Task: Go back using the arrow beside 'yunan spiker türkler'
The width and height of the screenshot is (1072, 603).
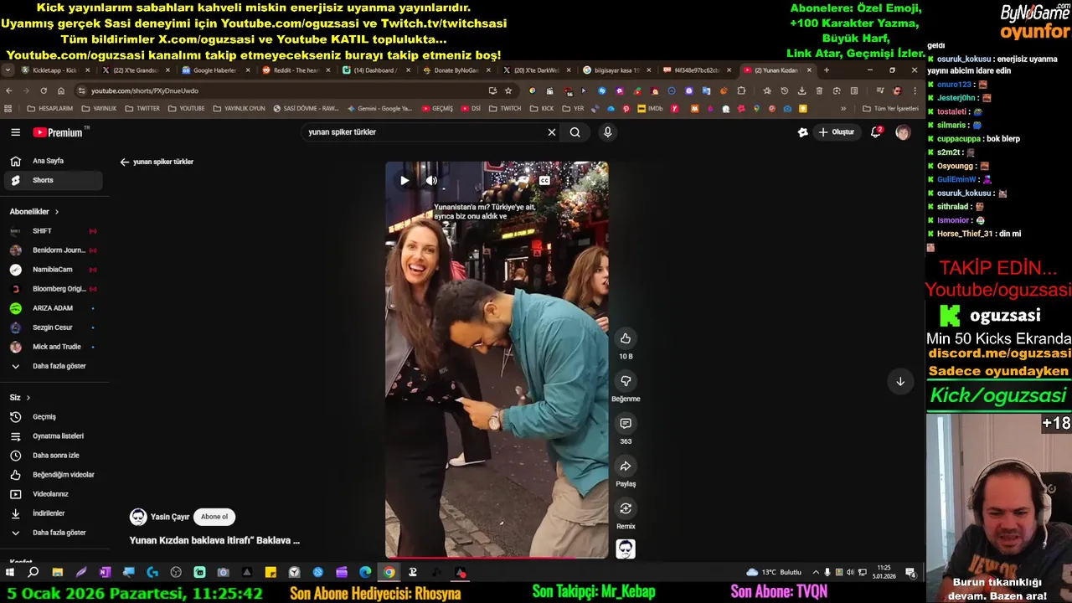Action: click(x=125, y=162)
